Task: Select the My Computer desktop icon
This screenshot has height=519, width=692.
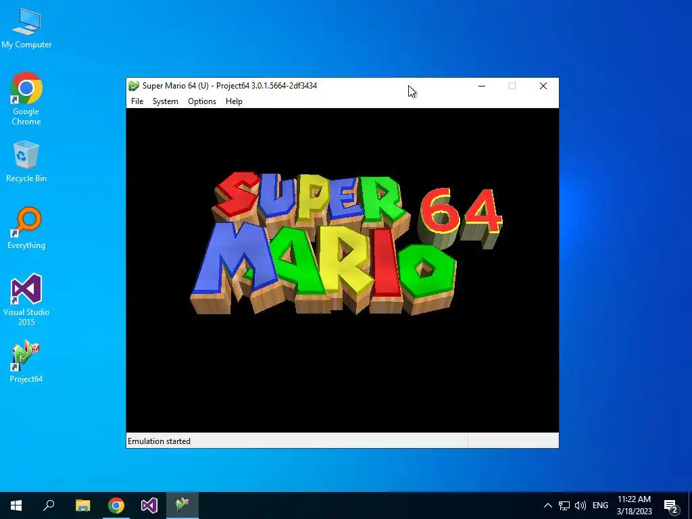Action: (26, 28)
